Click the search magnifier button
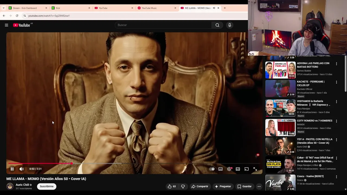 tap(217, 25)
